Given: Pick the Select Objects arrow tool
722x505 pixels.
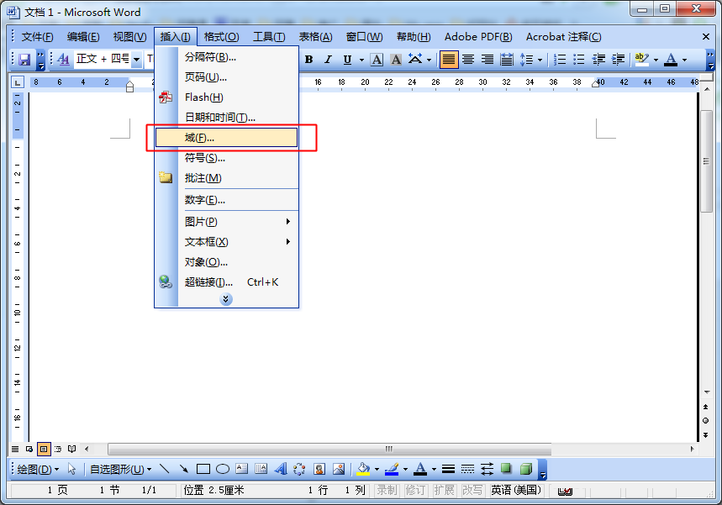Looking at the screenshot, I should click(71, 469).
